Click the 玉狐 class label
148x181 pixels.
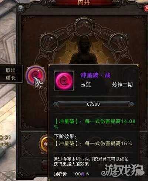point(86,85)
